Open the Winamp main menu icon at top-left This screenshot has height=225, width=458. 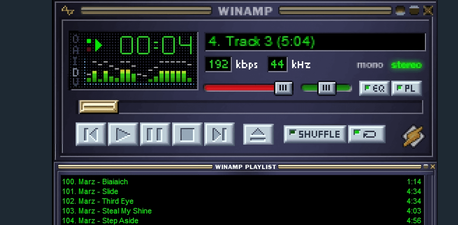[x=68, y=10]
